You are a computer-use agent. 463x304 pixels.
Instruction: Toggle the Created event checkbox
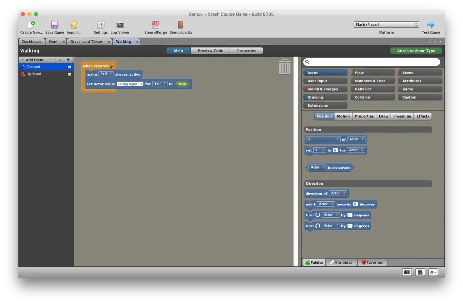tap(69, 67)
